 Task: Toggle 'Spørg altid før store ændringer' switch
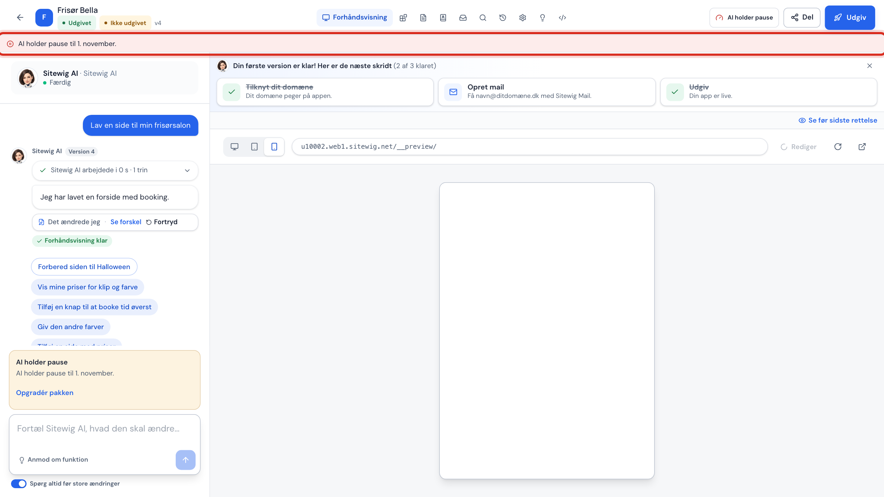coord(19,483)
